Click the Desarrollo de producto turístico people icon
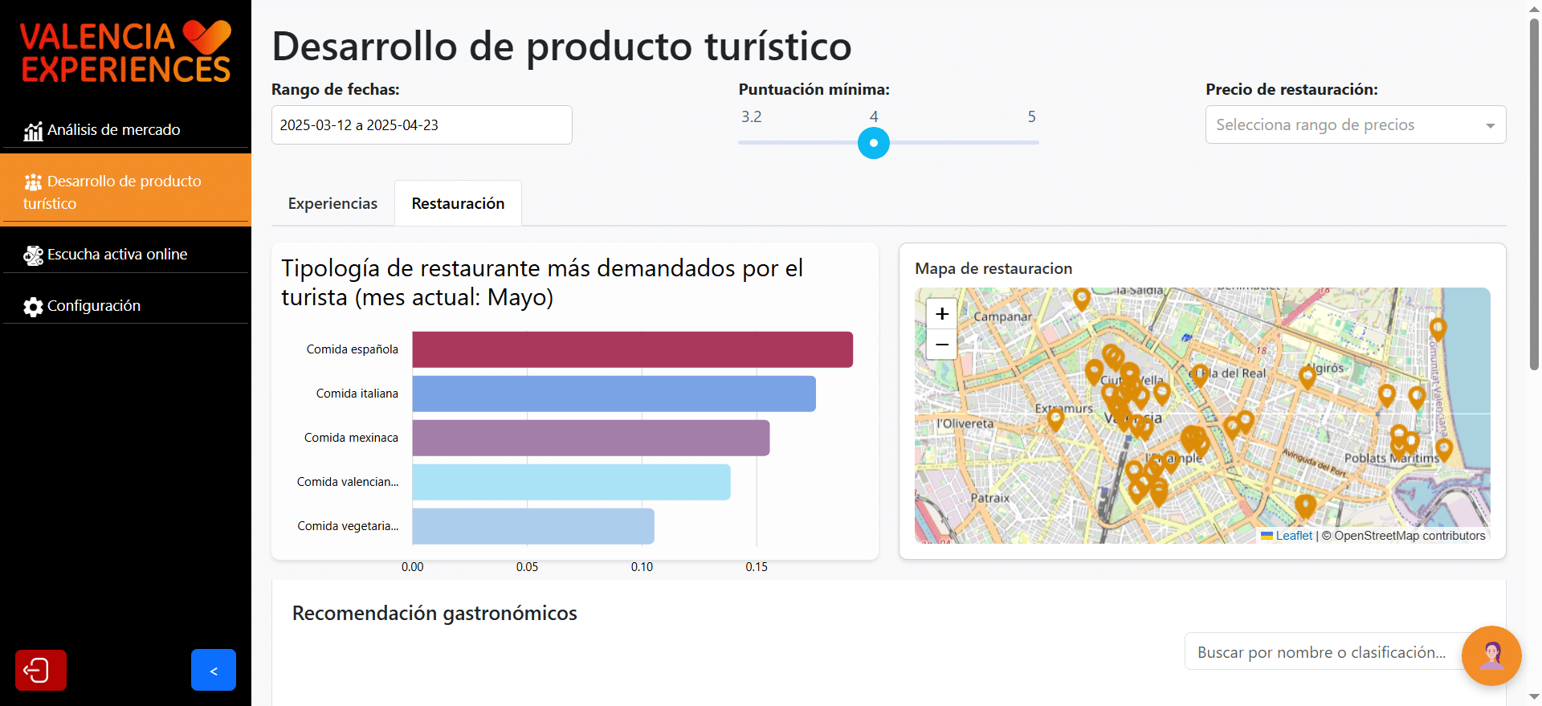The image size is (1542, 706). 33,182
